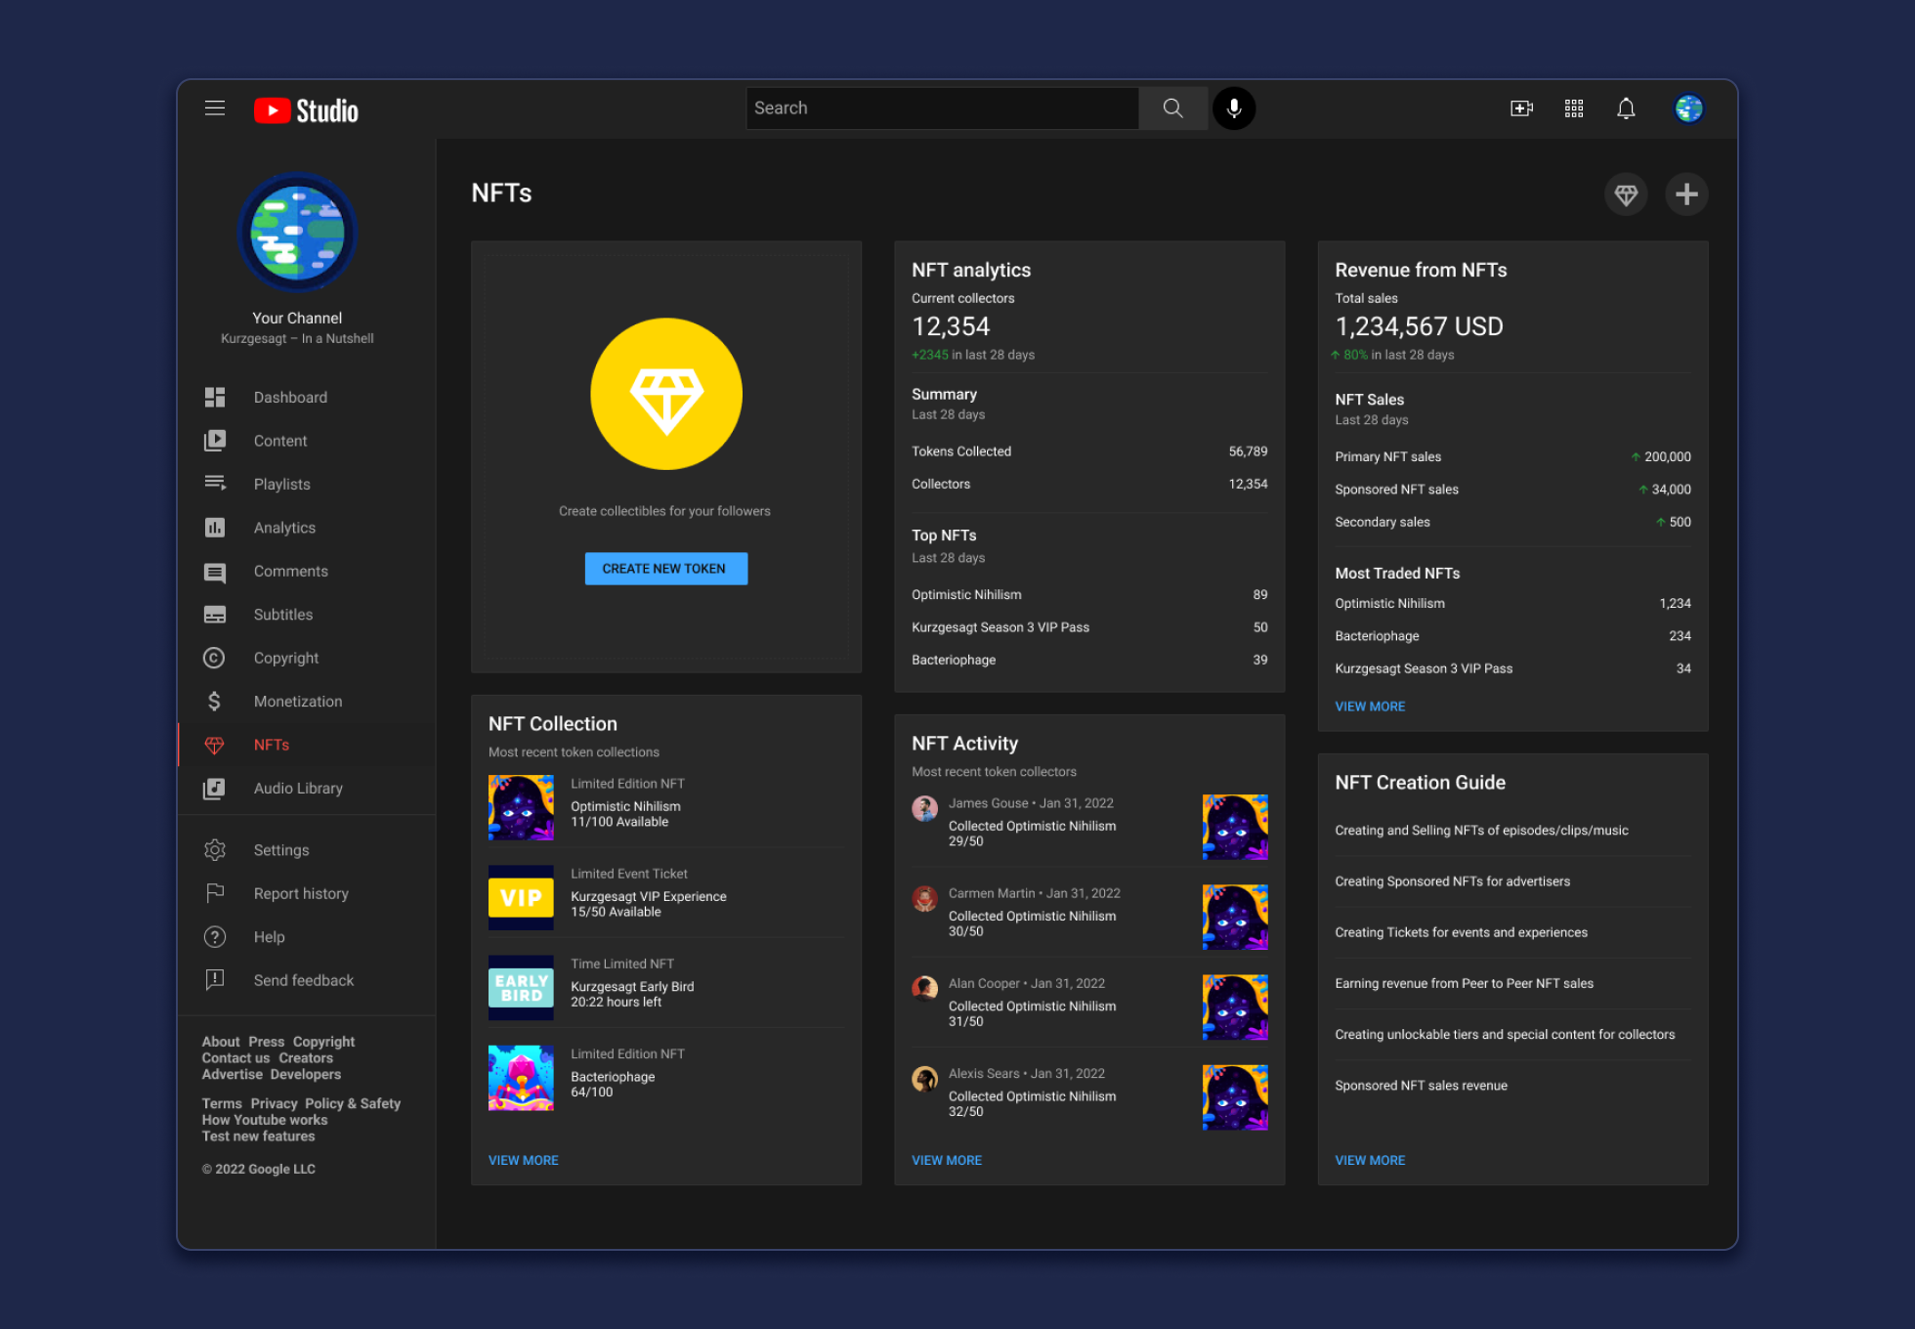Click the Analytics bar chart icon
The image size is (1915, 1329).
click(x=215, y=528)
